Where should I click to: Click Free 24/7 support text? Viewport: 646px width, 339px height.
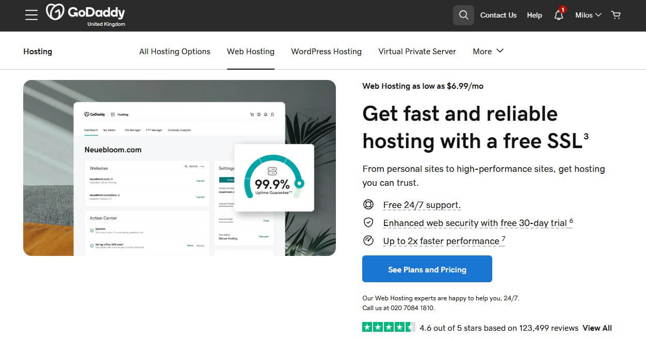coord(422,205)
